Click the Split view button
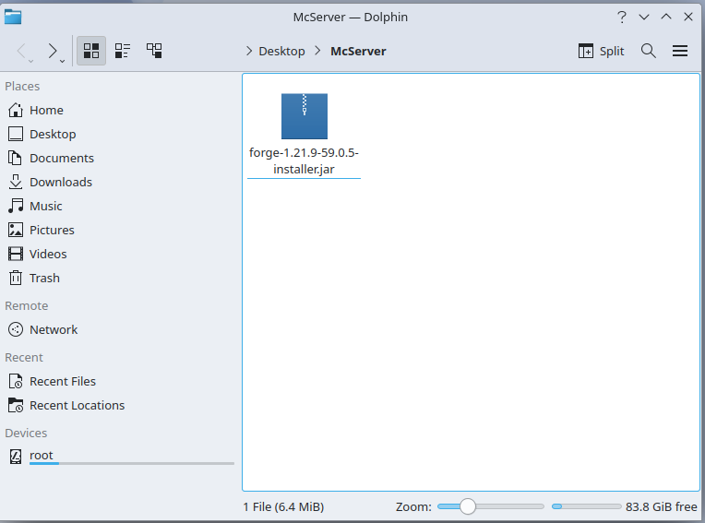Screen dimensions: 705x523 click(602, 51)
